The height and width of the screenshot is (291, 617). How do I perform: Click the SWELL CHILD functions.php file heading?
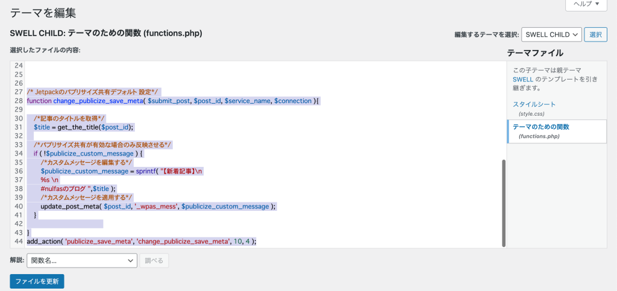coord(106,33)
